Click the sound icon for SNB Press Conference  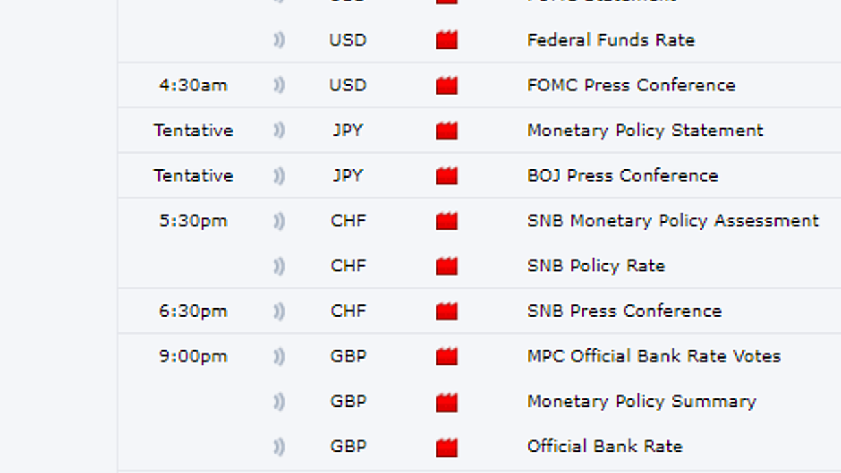tap(279, 311)
